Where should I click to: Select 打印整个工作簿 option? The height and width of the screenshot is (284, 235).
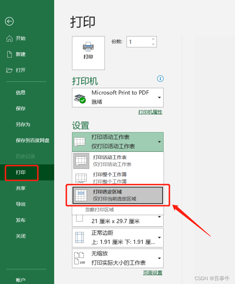pos(118,178)
